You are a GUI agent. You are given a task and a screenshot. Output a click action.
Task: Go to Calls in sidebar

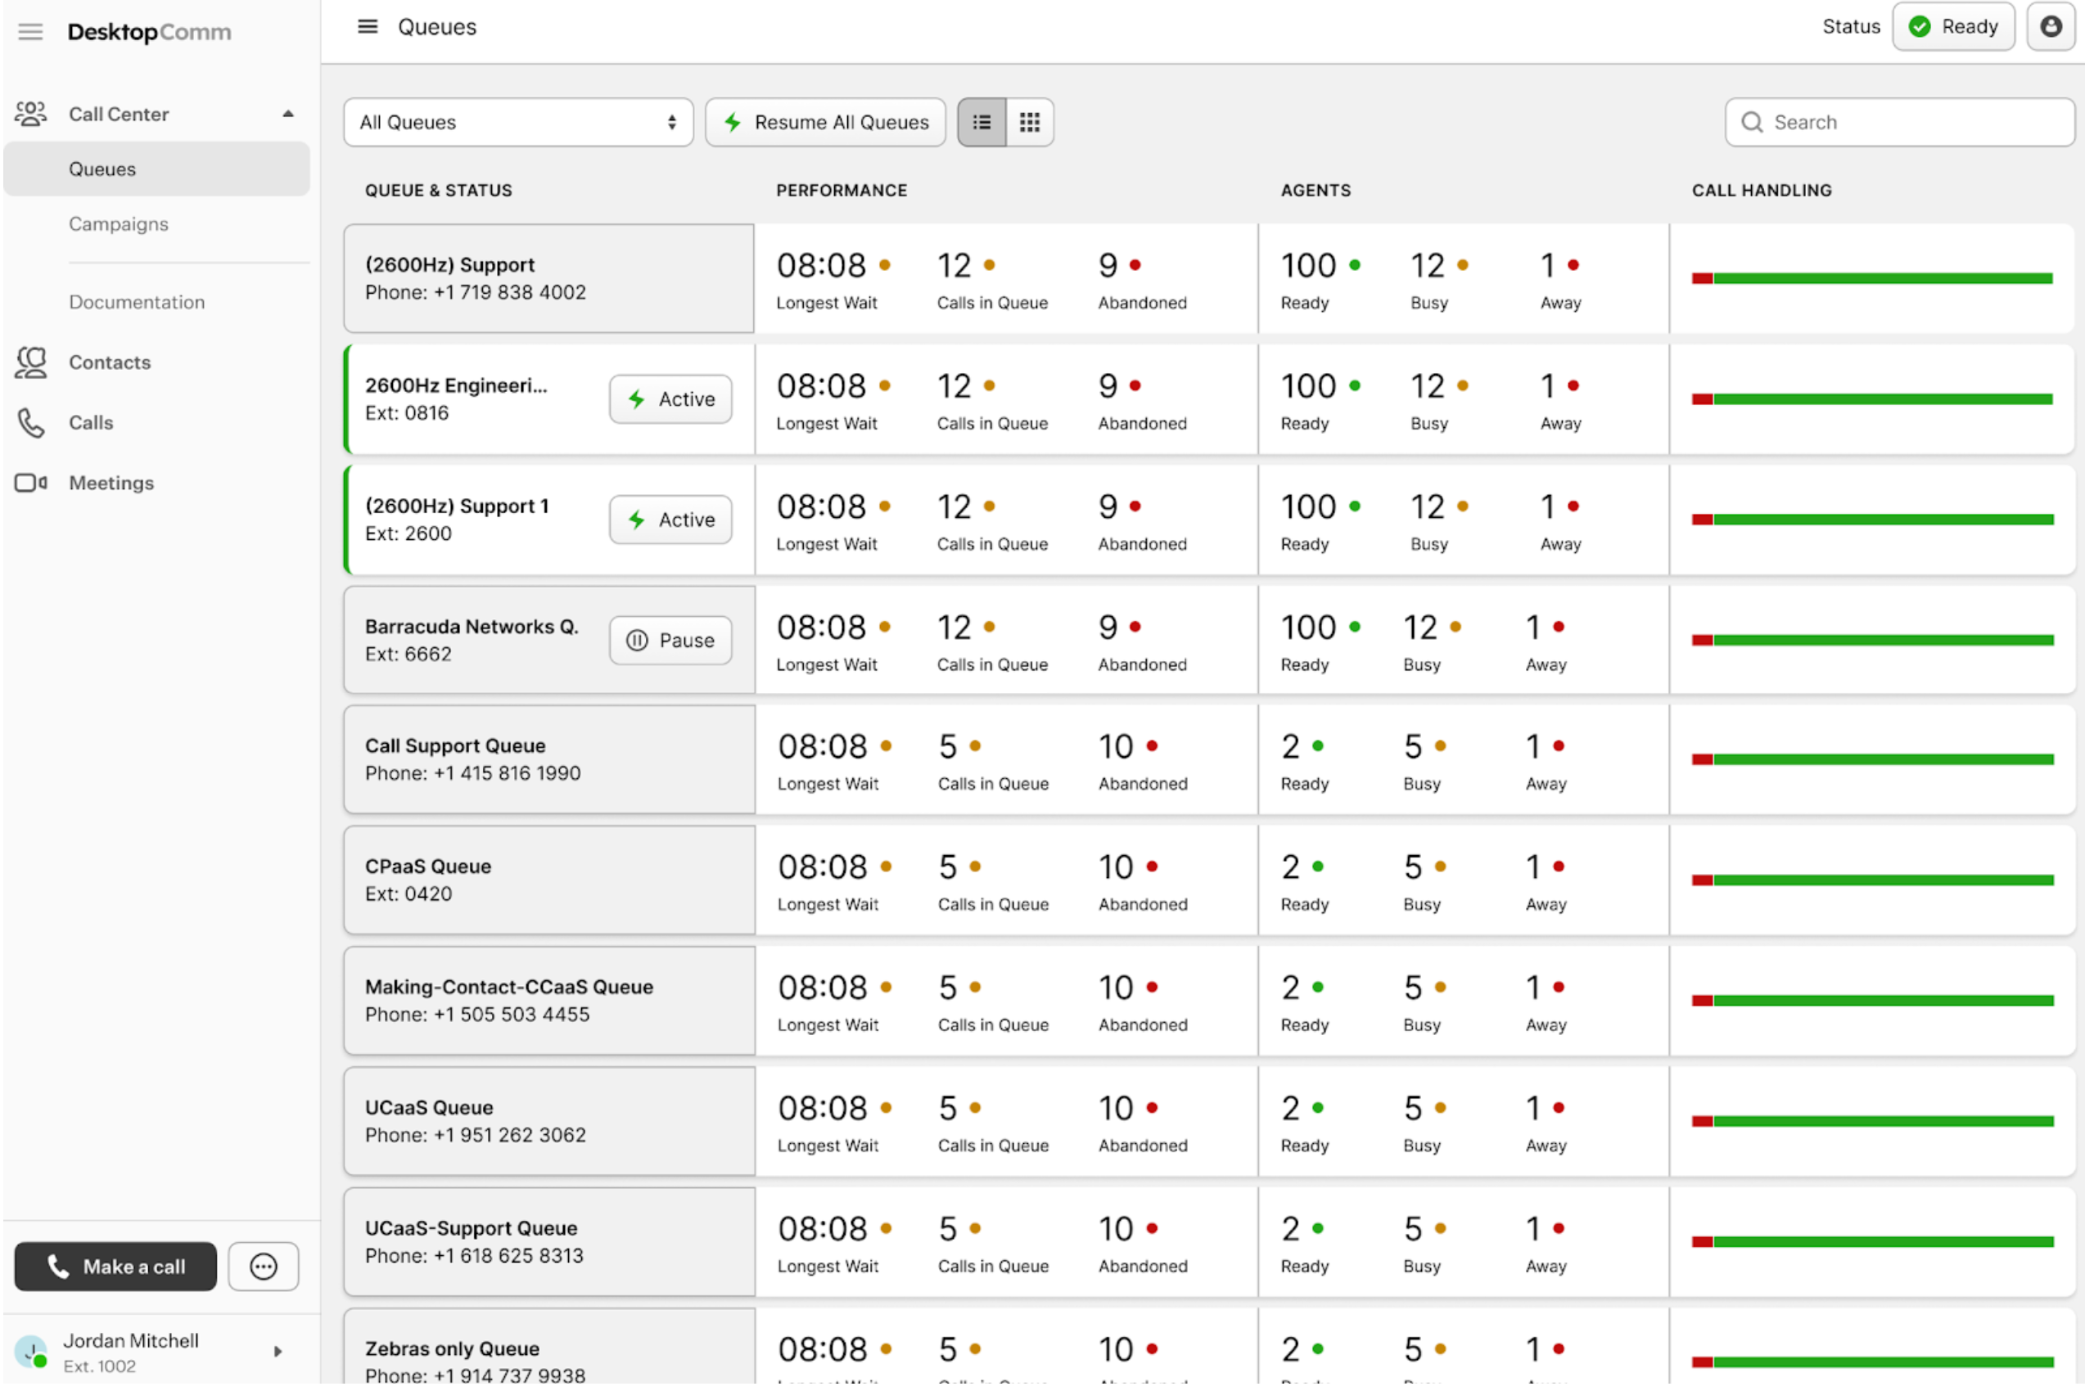pos(91,422)
